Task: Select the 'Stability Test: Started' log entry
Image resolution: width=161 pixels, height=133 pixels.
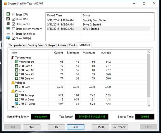Action: [98, 20]
